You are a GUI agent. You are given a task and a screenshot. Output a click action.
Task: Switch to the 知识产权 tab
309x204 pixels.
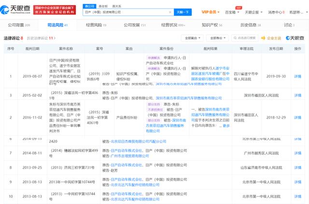tap(212, 25)
